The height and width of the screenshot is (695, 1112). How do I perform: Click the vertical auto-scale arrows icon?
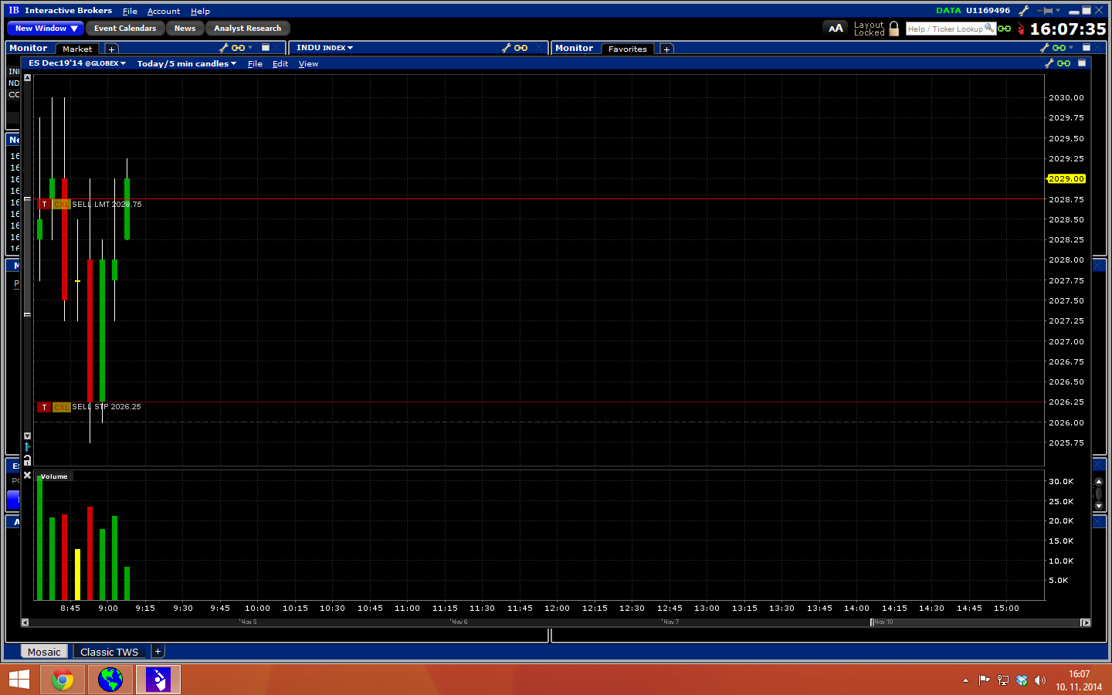coord(27,448)
